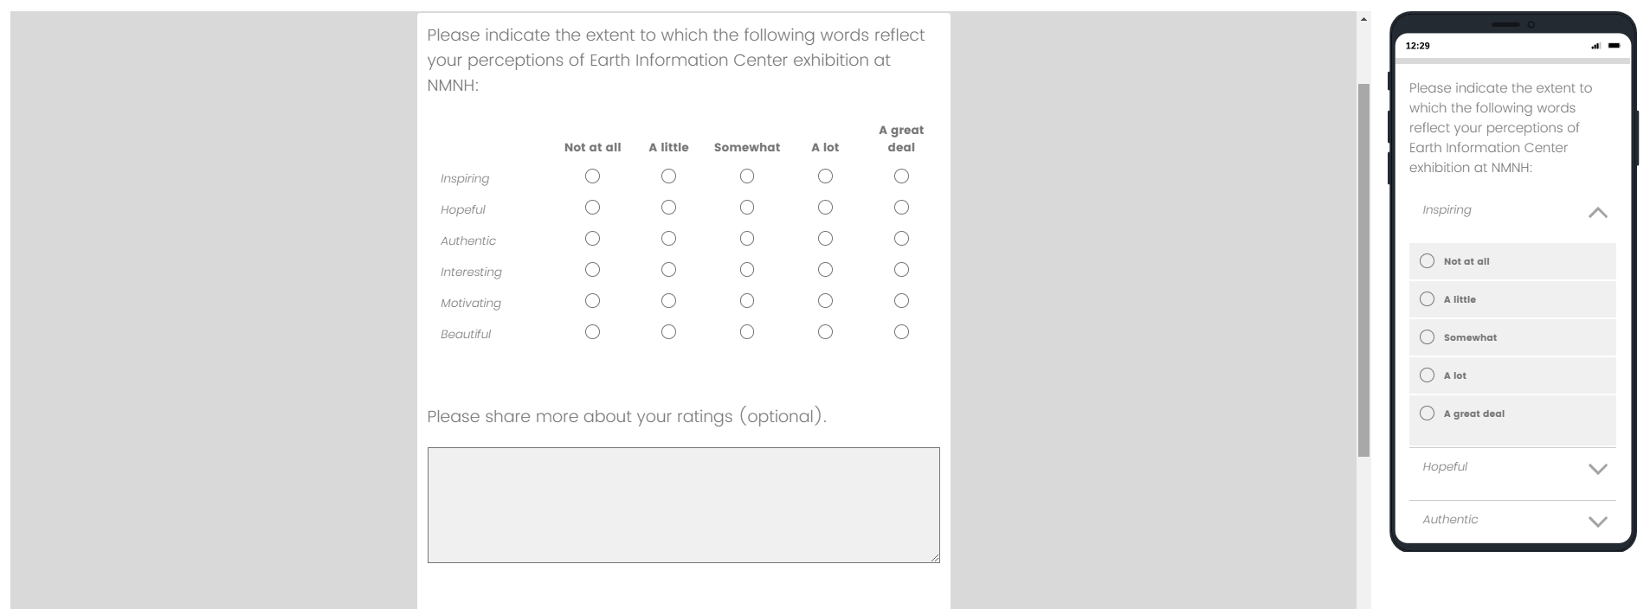Choose 'A little' for Motivating row

tap(668, 301)
